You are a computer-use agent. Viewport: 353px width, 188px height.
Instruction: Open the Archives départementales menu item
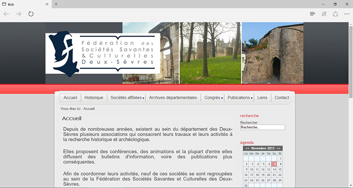173,98
